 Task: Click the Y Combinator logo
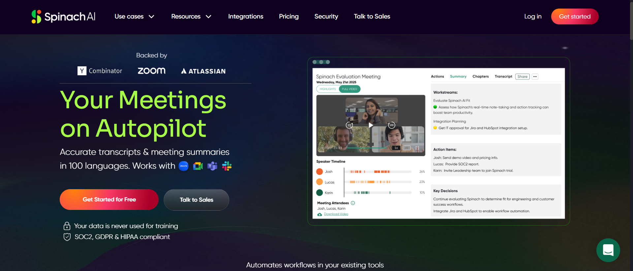100,71
